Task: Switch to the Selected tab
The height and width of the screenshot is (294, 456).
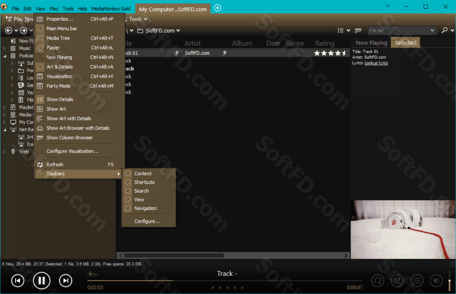Action: pyautogui.click(x=406, y=43)
